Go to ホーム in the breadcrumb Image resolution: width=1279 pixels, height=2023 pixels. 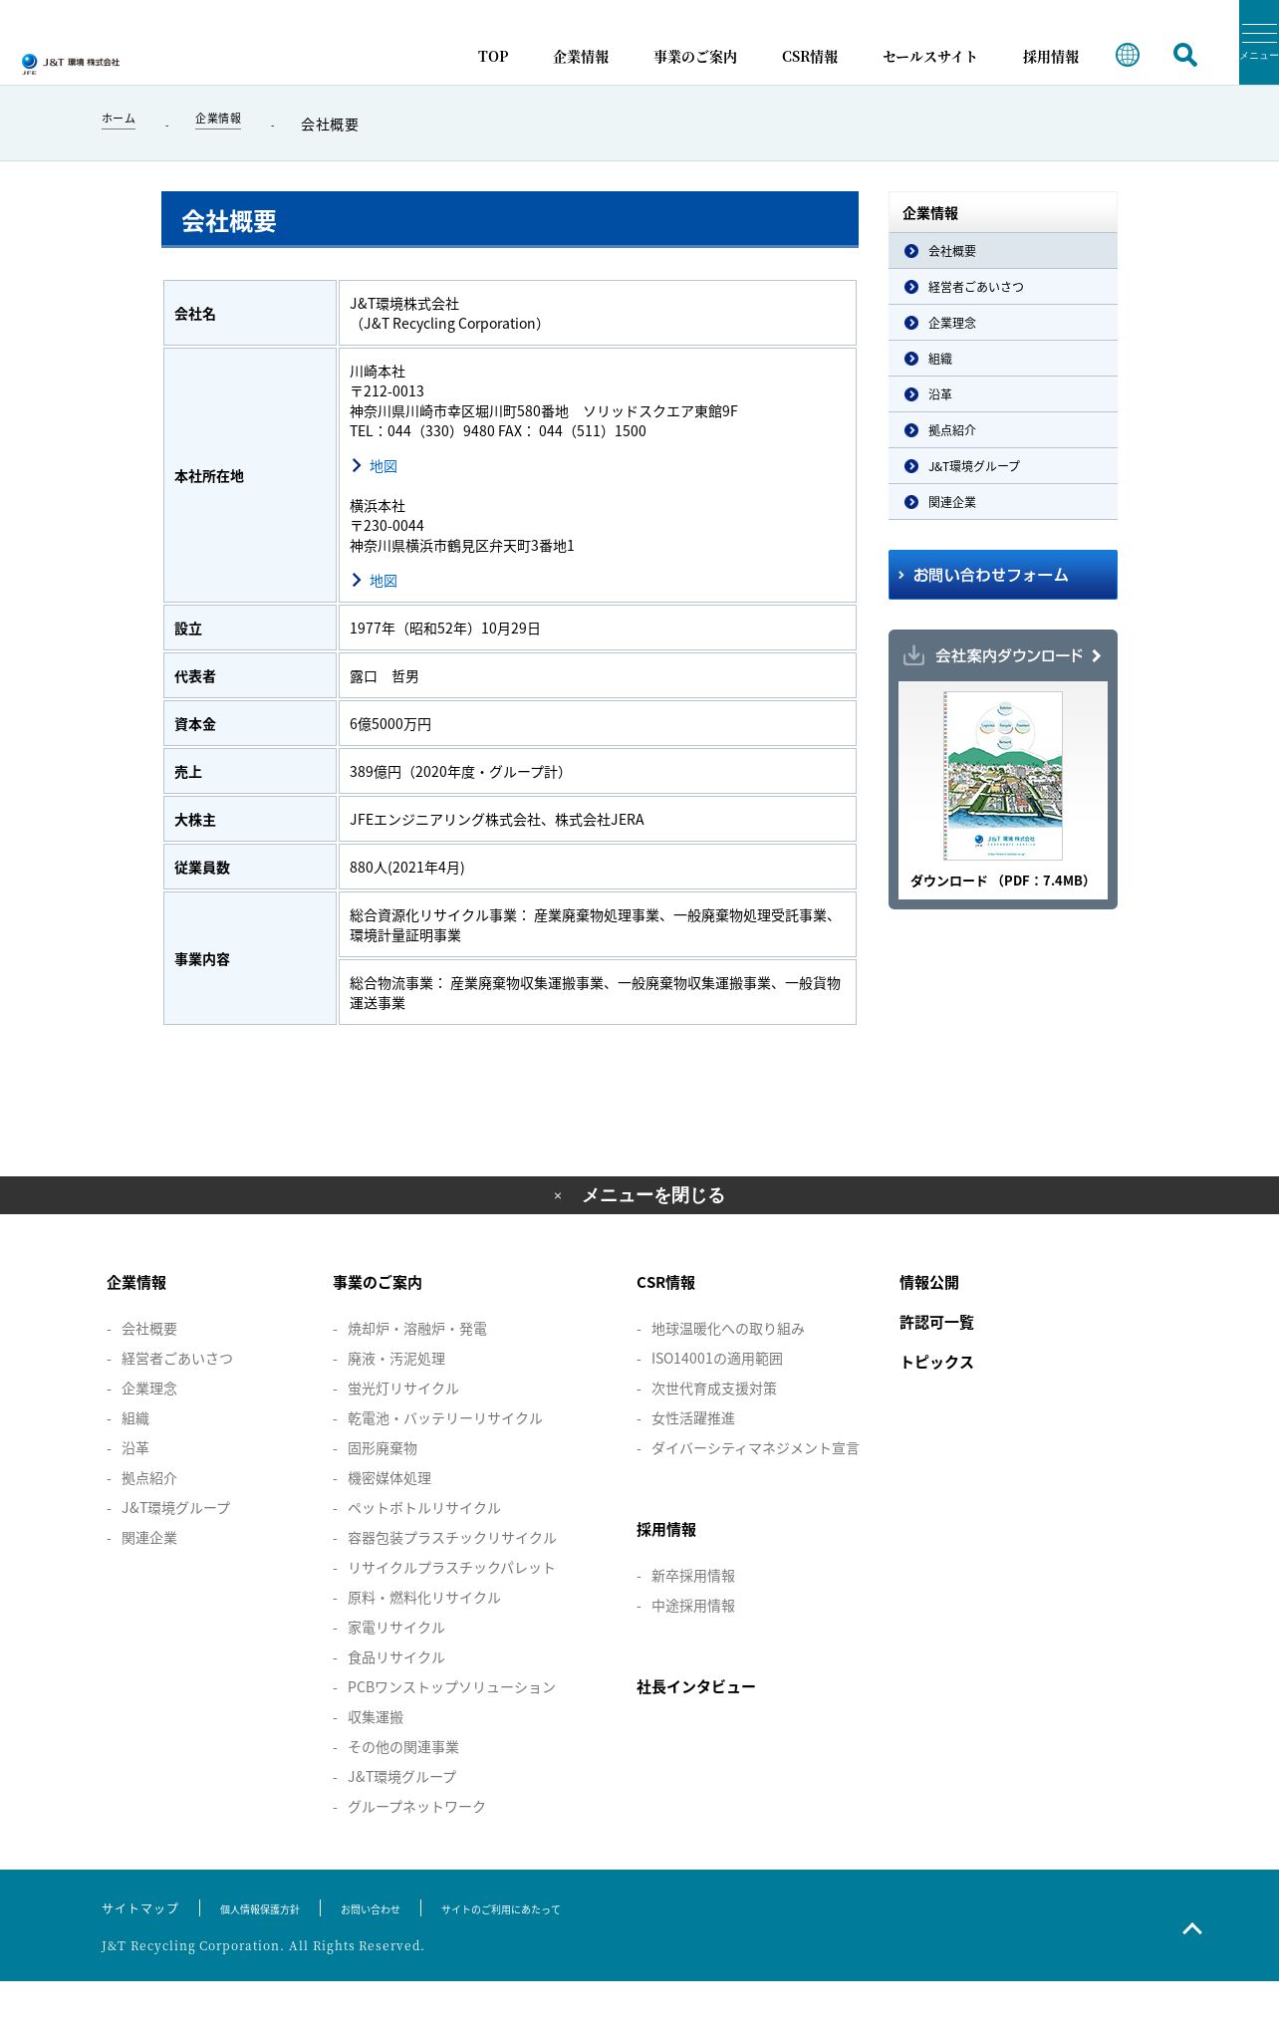coord(119,119)
